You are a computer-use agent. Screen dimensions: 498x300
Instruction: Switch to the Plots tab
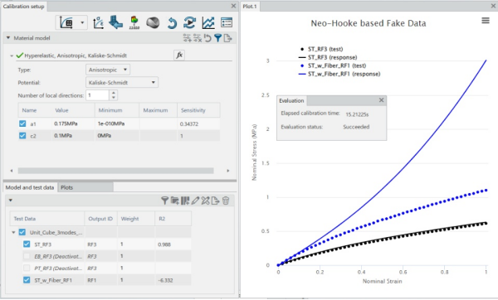[x=66, y=187]
